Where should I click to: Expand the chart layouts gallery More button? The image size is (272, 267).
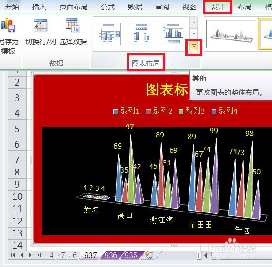194,47
